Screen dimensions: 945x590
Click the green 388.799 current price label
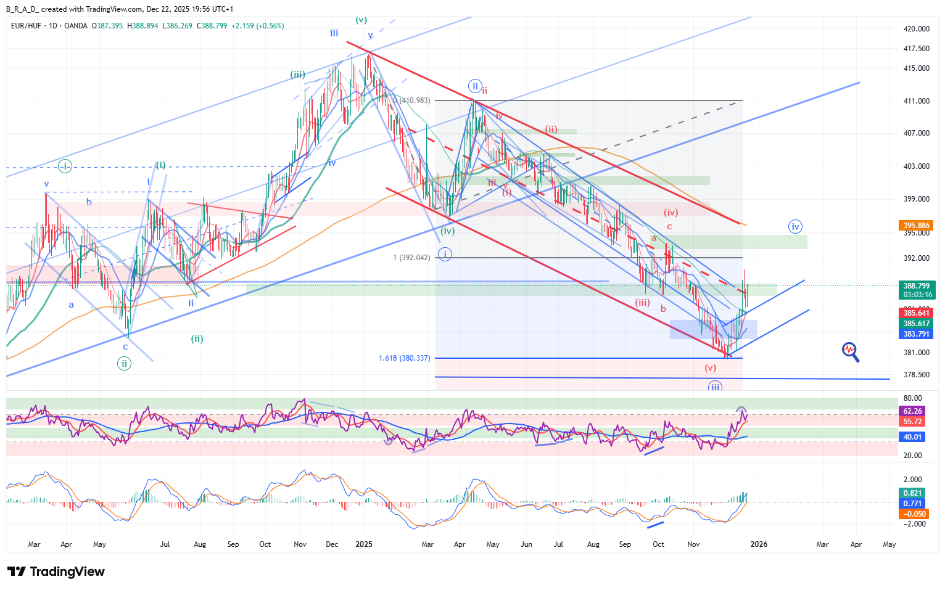tap(916, 286)
